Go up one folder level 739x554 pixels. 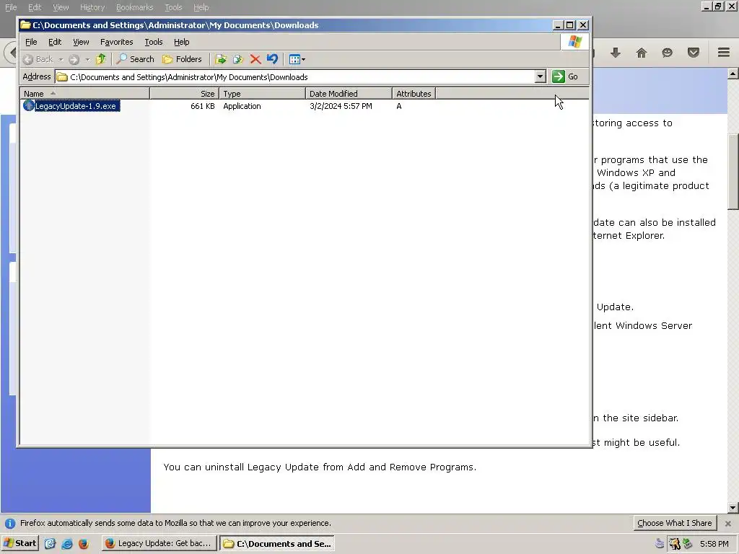tap(101, 59)
